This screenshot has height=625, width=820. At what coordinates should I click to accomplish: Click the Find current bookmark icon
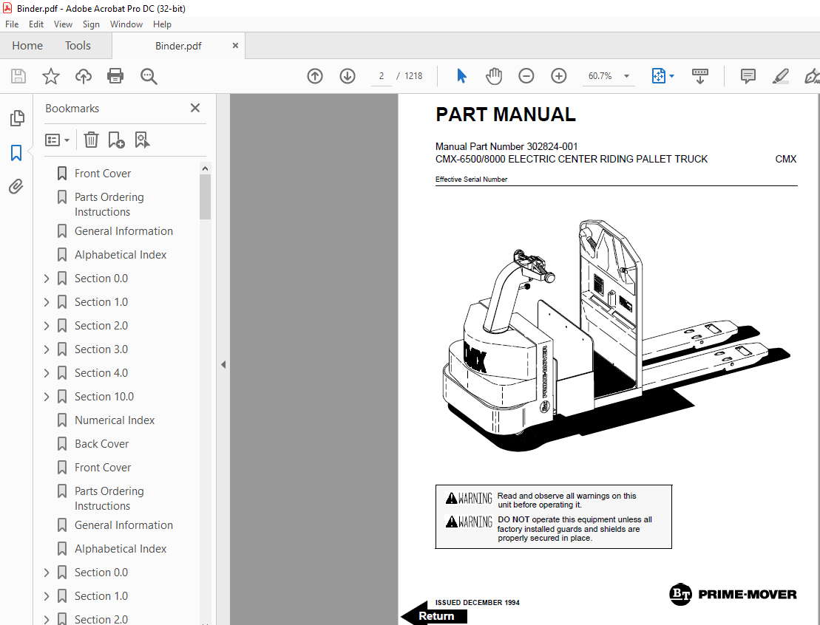tap(142, 140)
